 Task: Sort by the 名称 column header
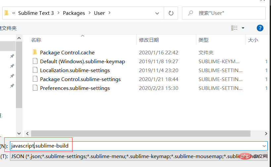click(x=36, y=40)
